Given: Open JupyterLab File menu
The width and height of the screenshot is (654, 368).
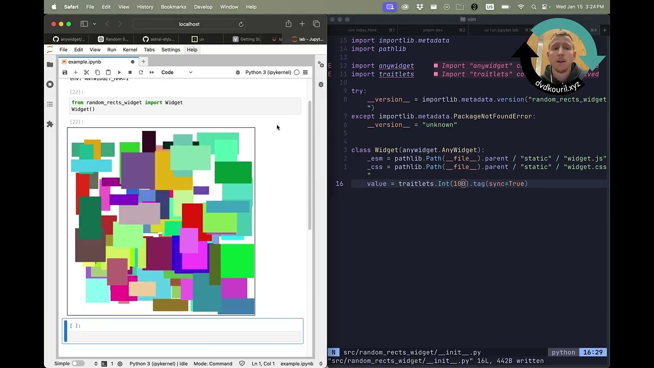Looking at the screenshot, I should click(x=63, y=50).
